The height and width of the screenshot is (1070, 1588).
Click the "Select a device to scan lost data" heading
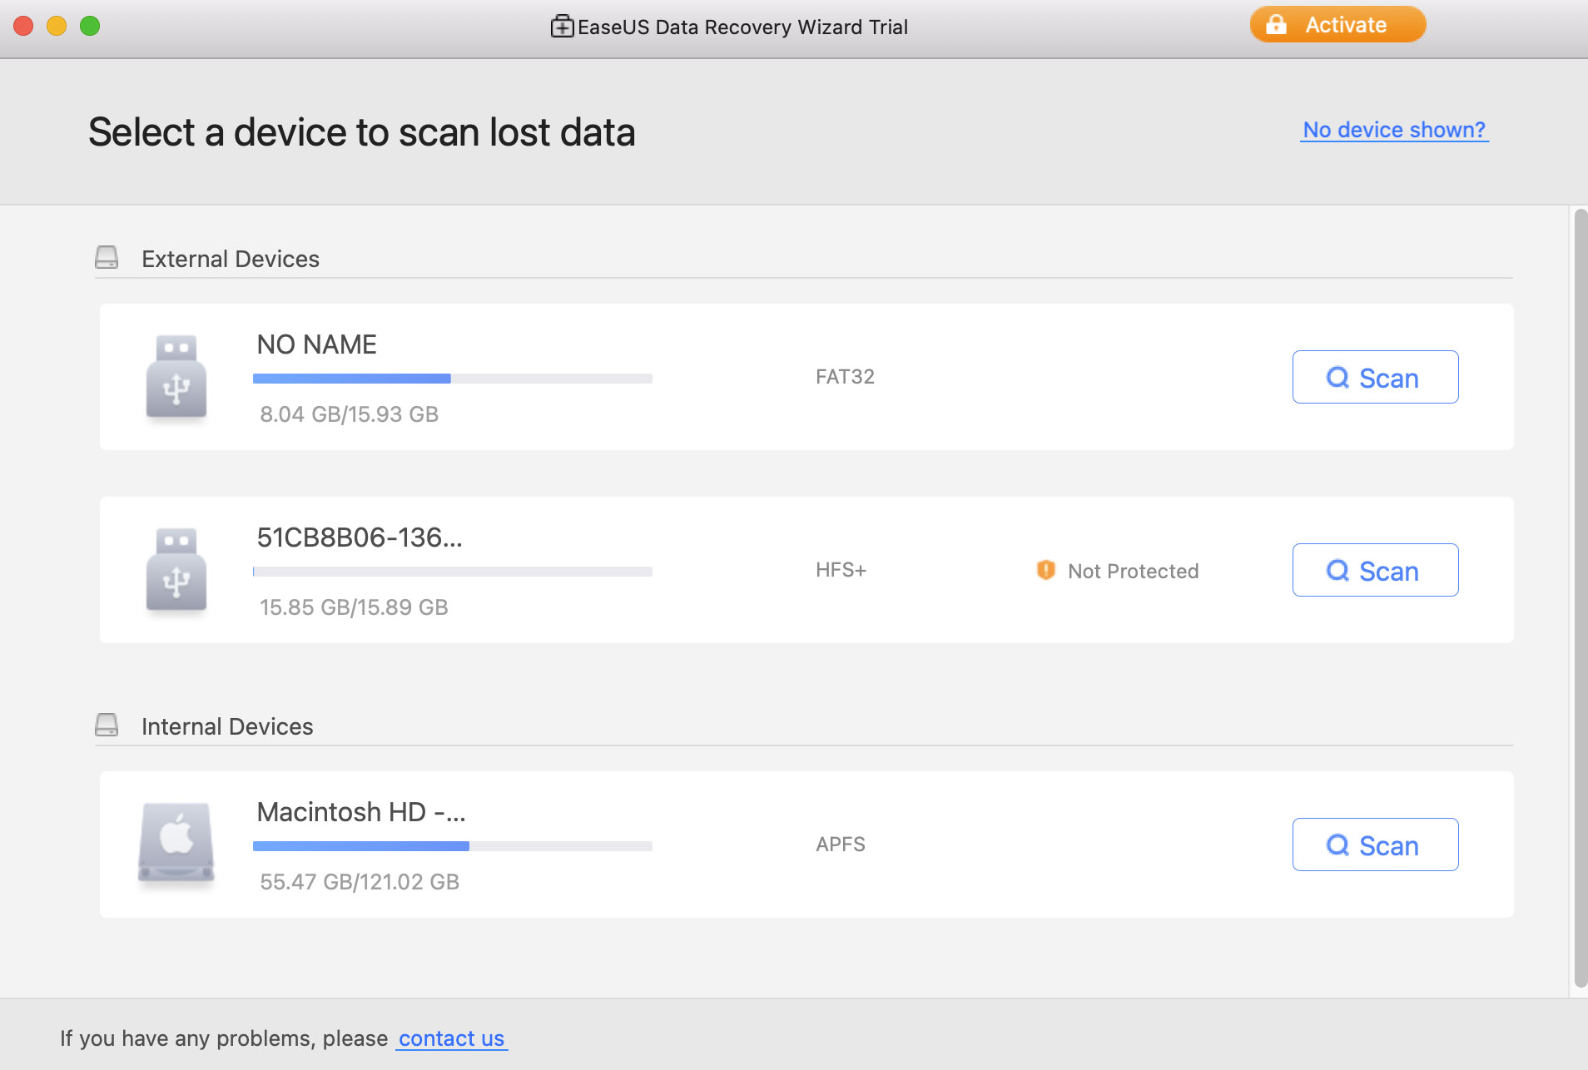tap(362, 132)
